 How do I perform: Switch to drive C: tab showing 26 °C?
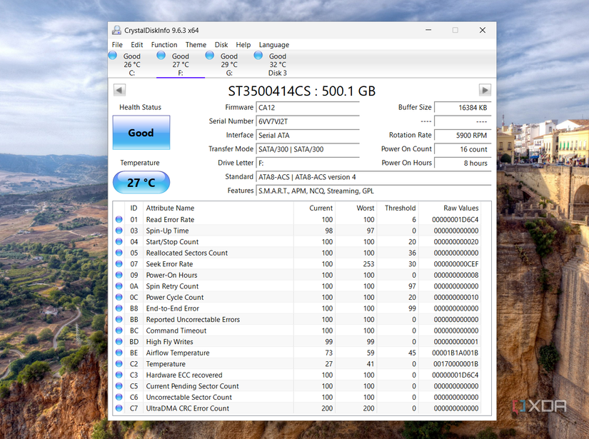point(132,64)
